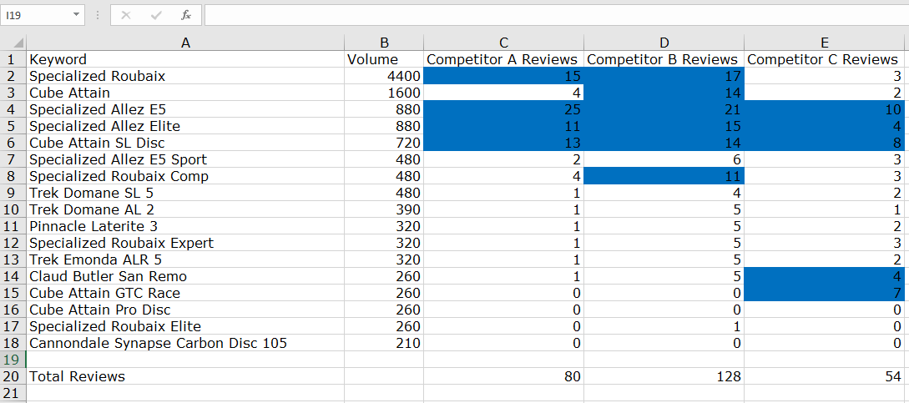909x403 pixels.
Task: Select the Trek Domane SL 5 cell
Action: tap(185, 193)
